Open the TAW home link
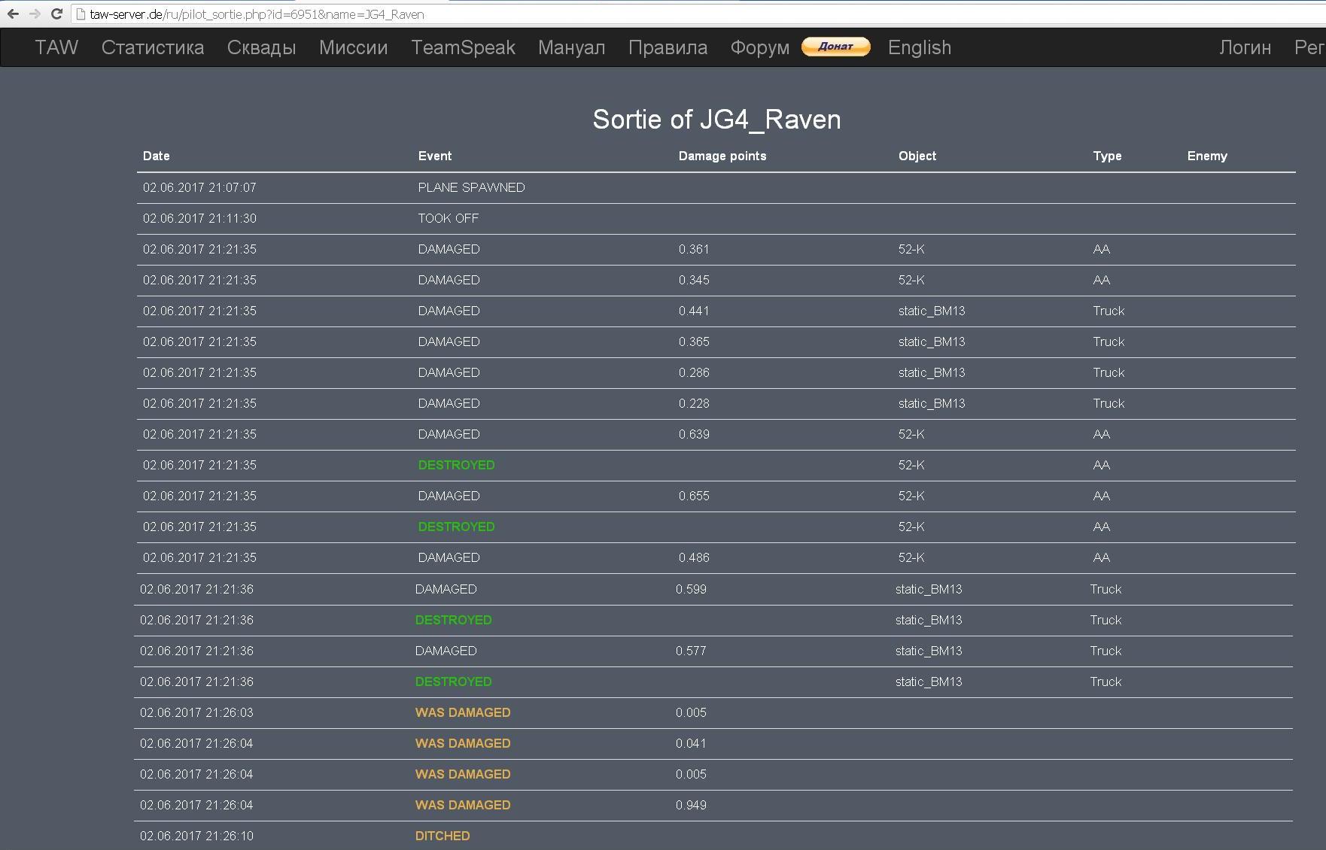1326x850 pixels. (56, 47)
